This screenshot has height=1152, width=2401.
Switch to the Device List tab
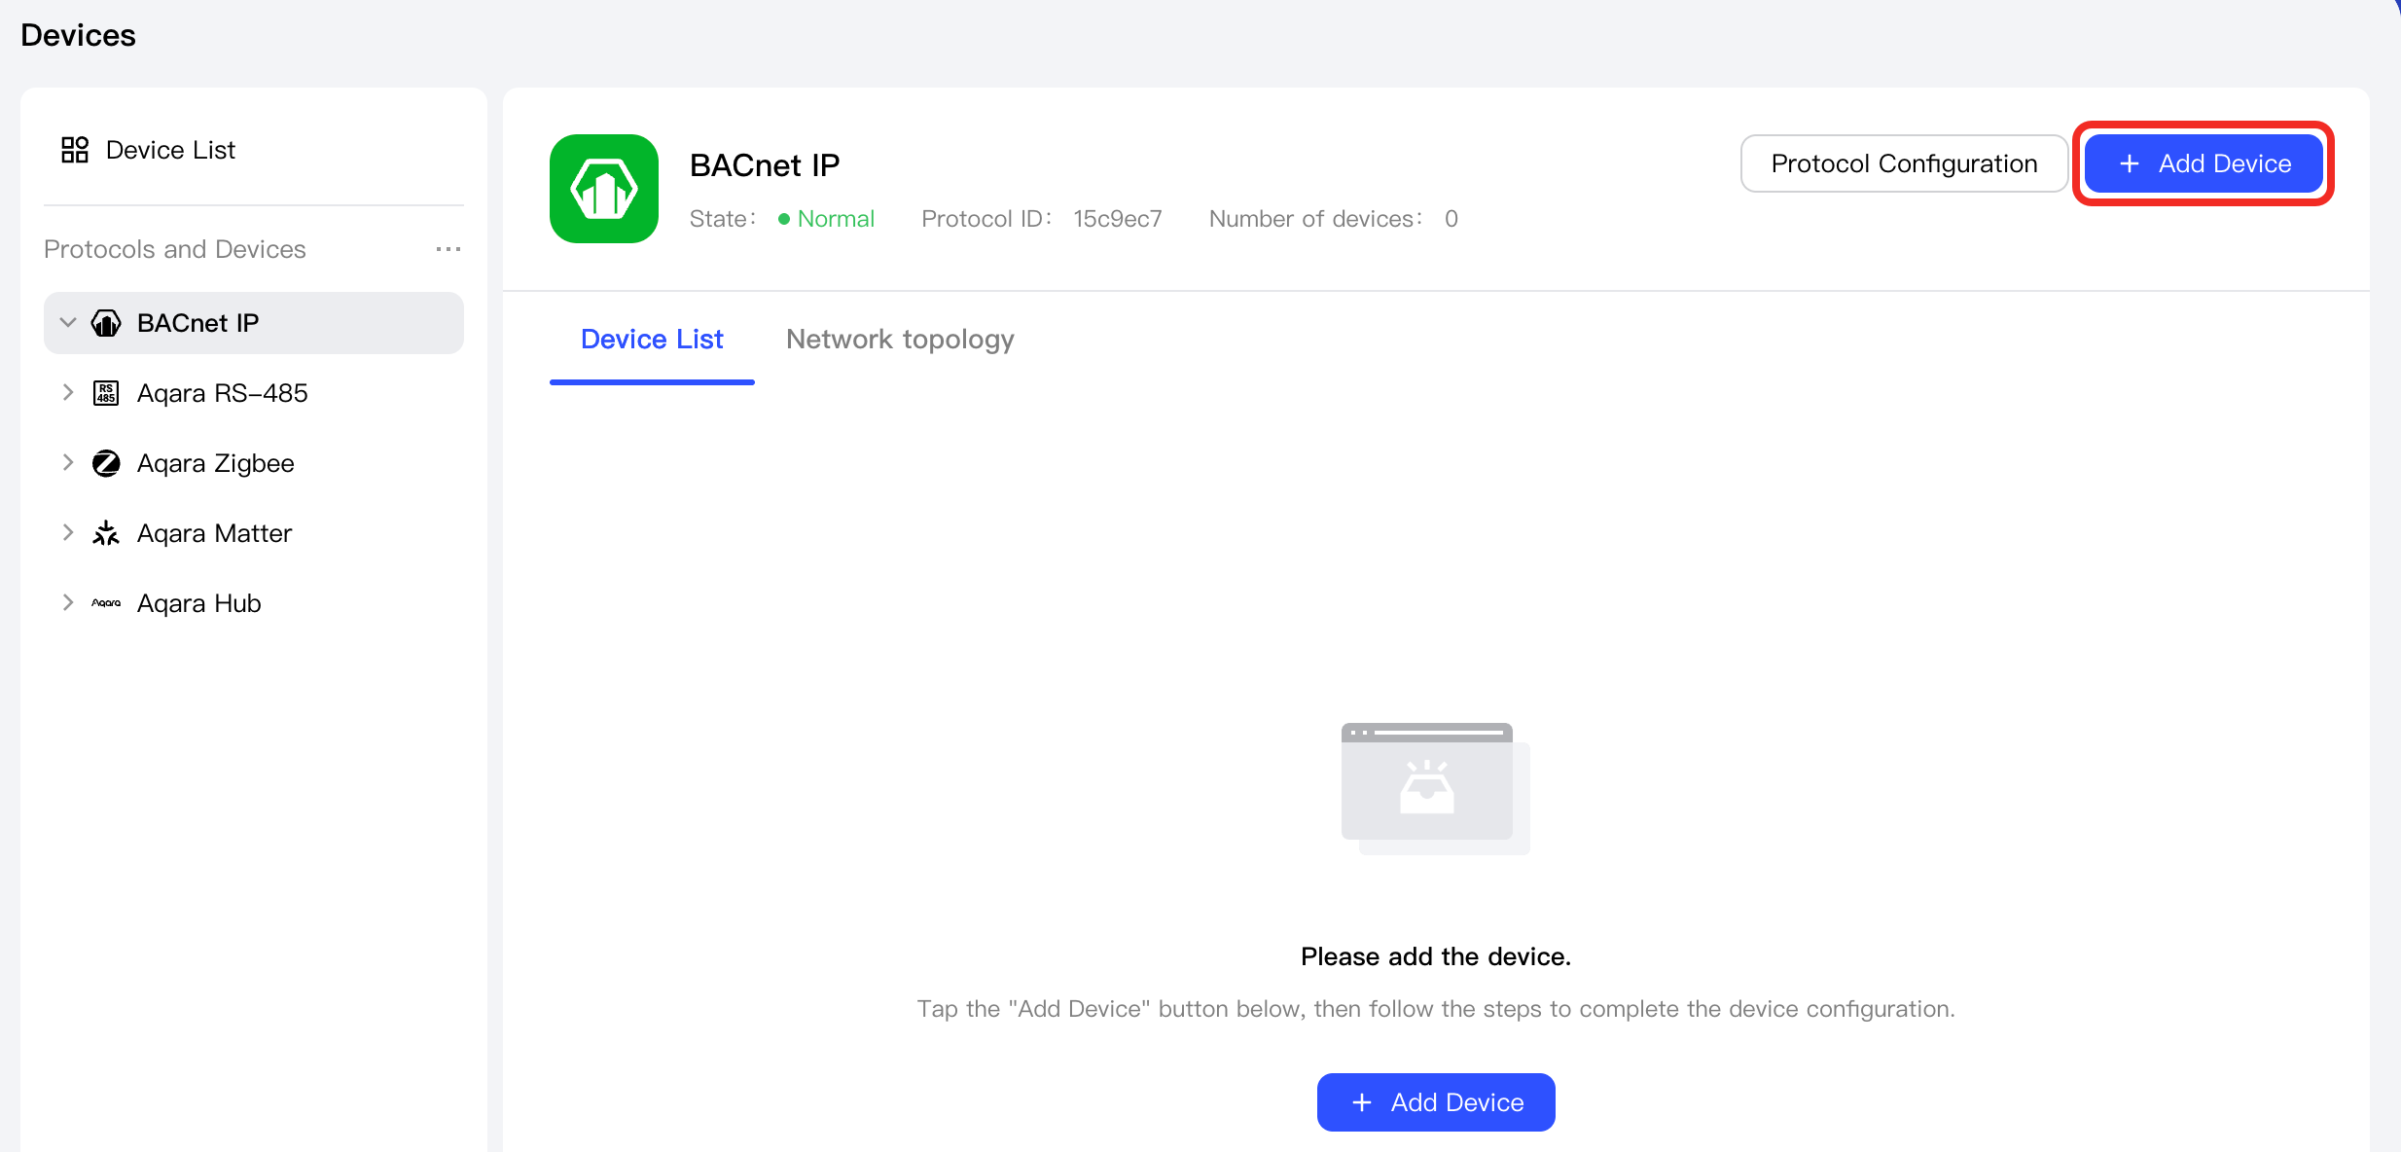point(652,340)
